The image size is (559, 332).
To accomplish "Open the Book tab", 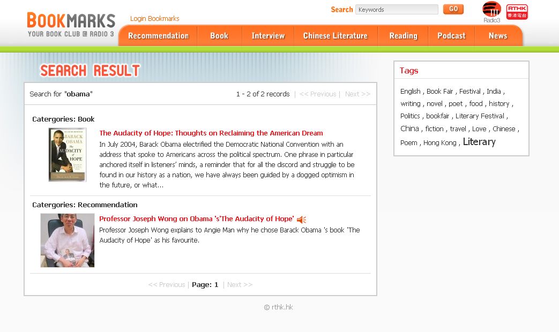I will click(219, 36).
